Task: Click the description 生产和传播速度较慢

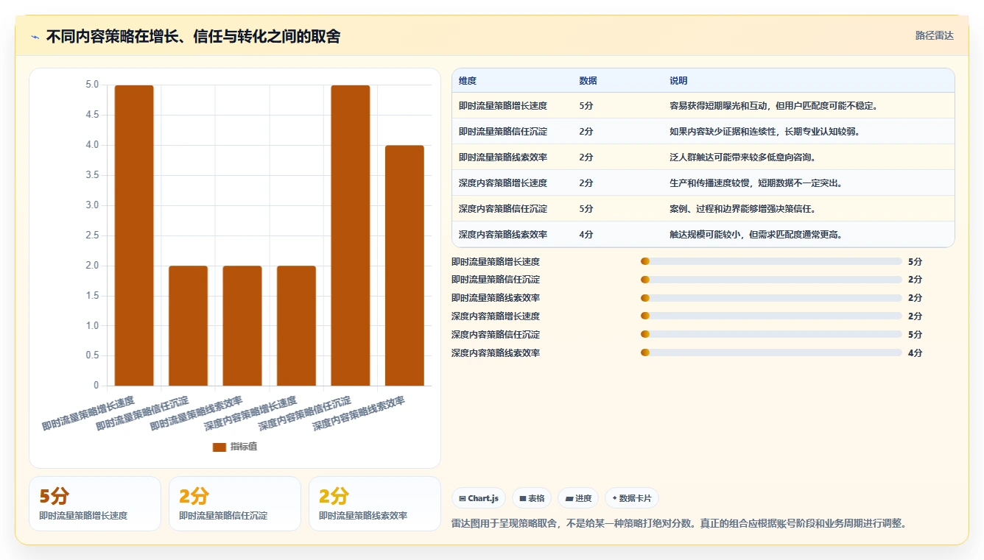Action: click(756, 183)
